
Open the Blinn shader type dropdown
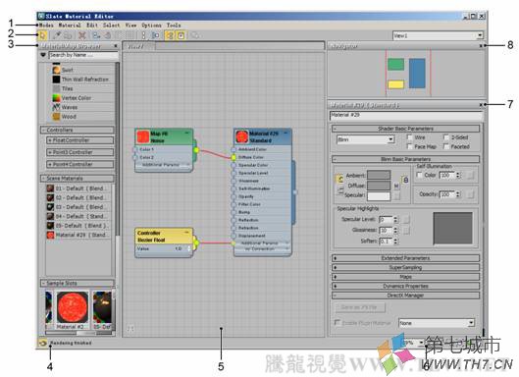[366, 139]
